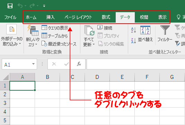Select row 2 header
The width and height of the screenshot is (185, 125).
click(5, 94)
